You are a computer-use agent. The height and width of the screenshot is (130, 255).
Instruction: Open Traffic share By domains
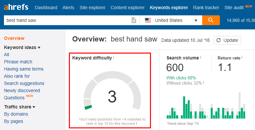tap(16, 114)
